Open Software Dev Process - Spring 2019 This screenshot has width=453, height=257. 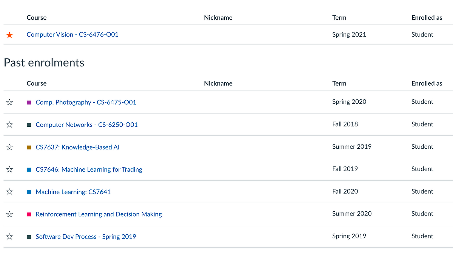click(86, 237)
